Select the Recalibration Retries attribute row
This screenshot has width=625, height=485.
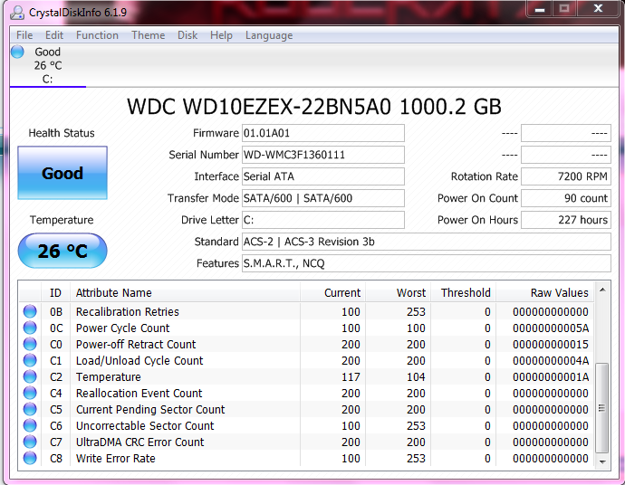coord(306,311)
